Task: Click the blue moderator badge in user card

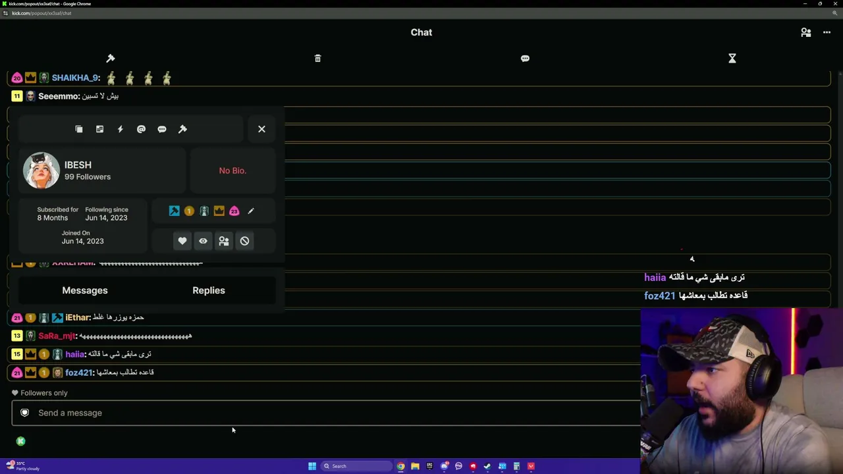Action: click(x=174, y=211)
